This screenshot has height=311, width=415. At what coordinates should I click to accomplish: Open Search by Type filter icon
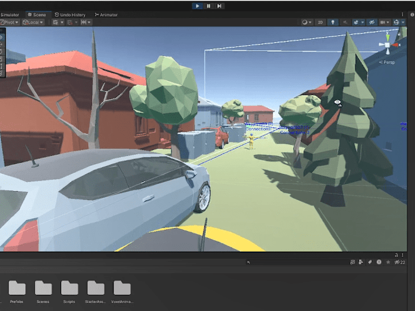coord(361,262)
